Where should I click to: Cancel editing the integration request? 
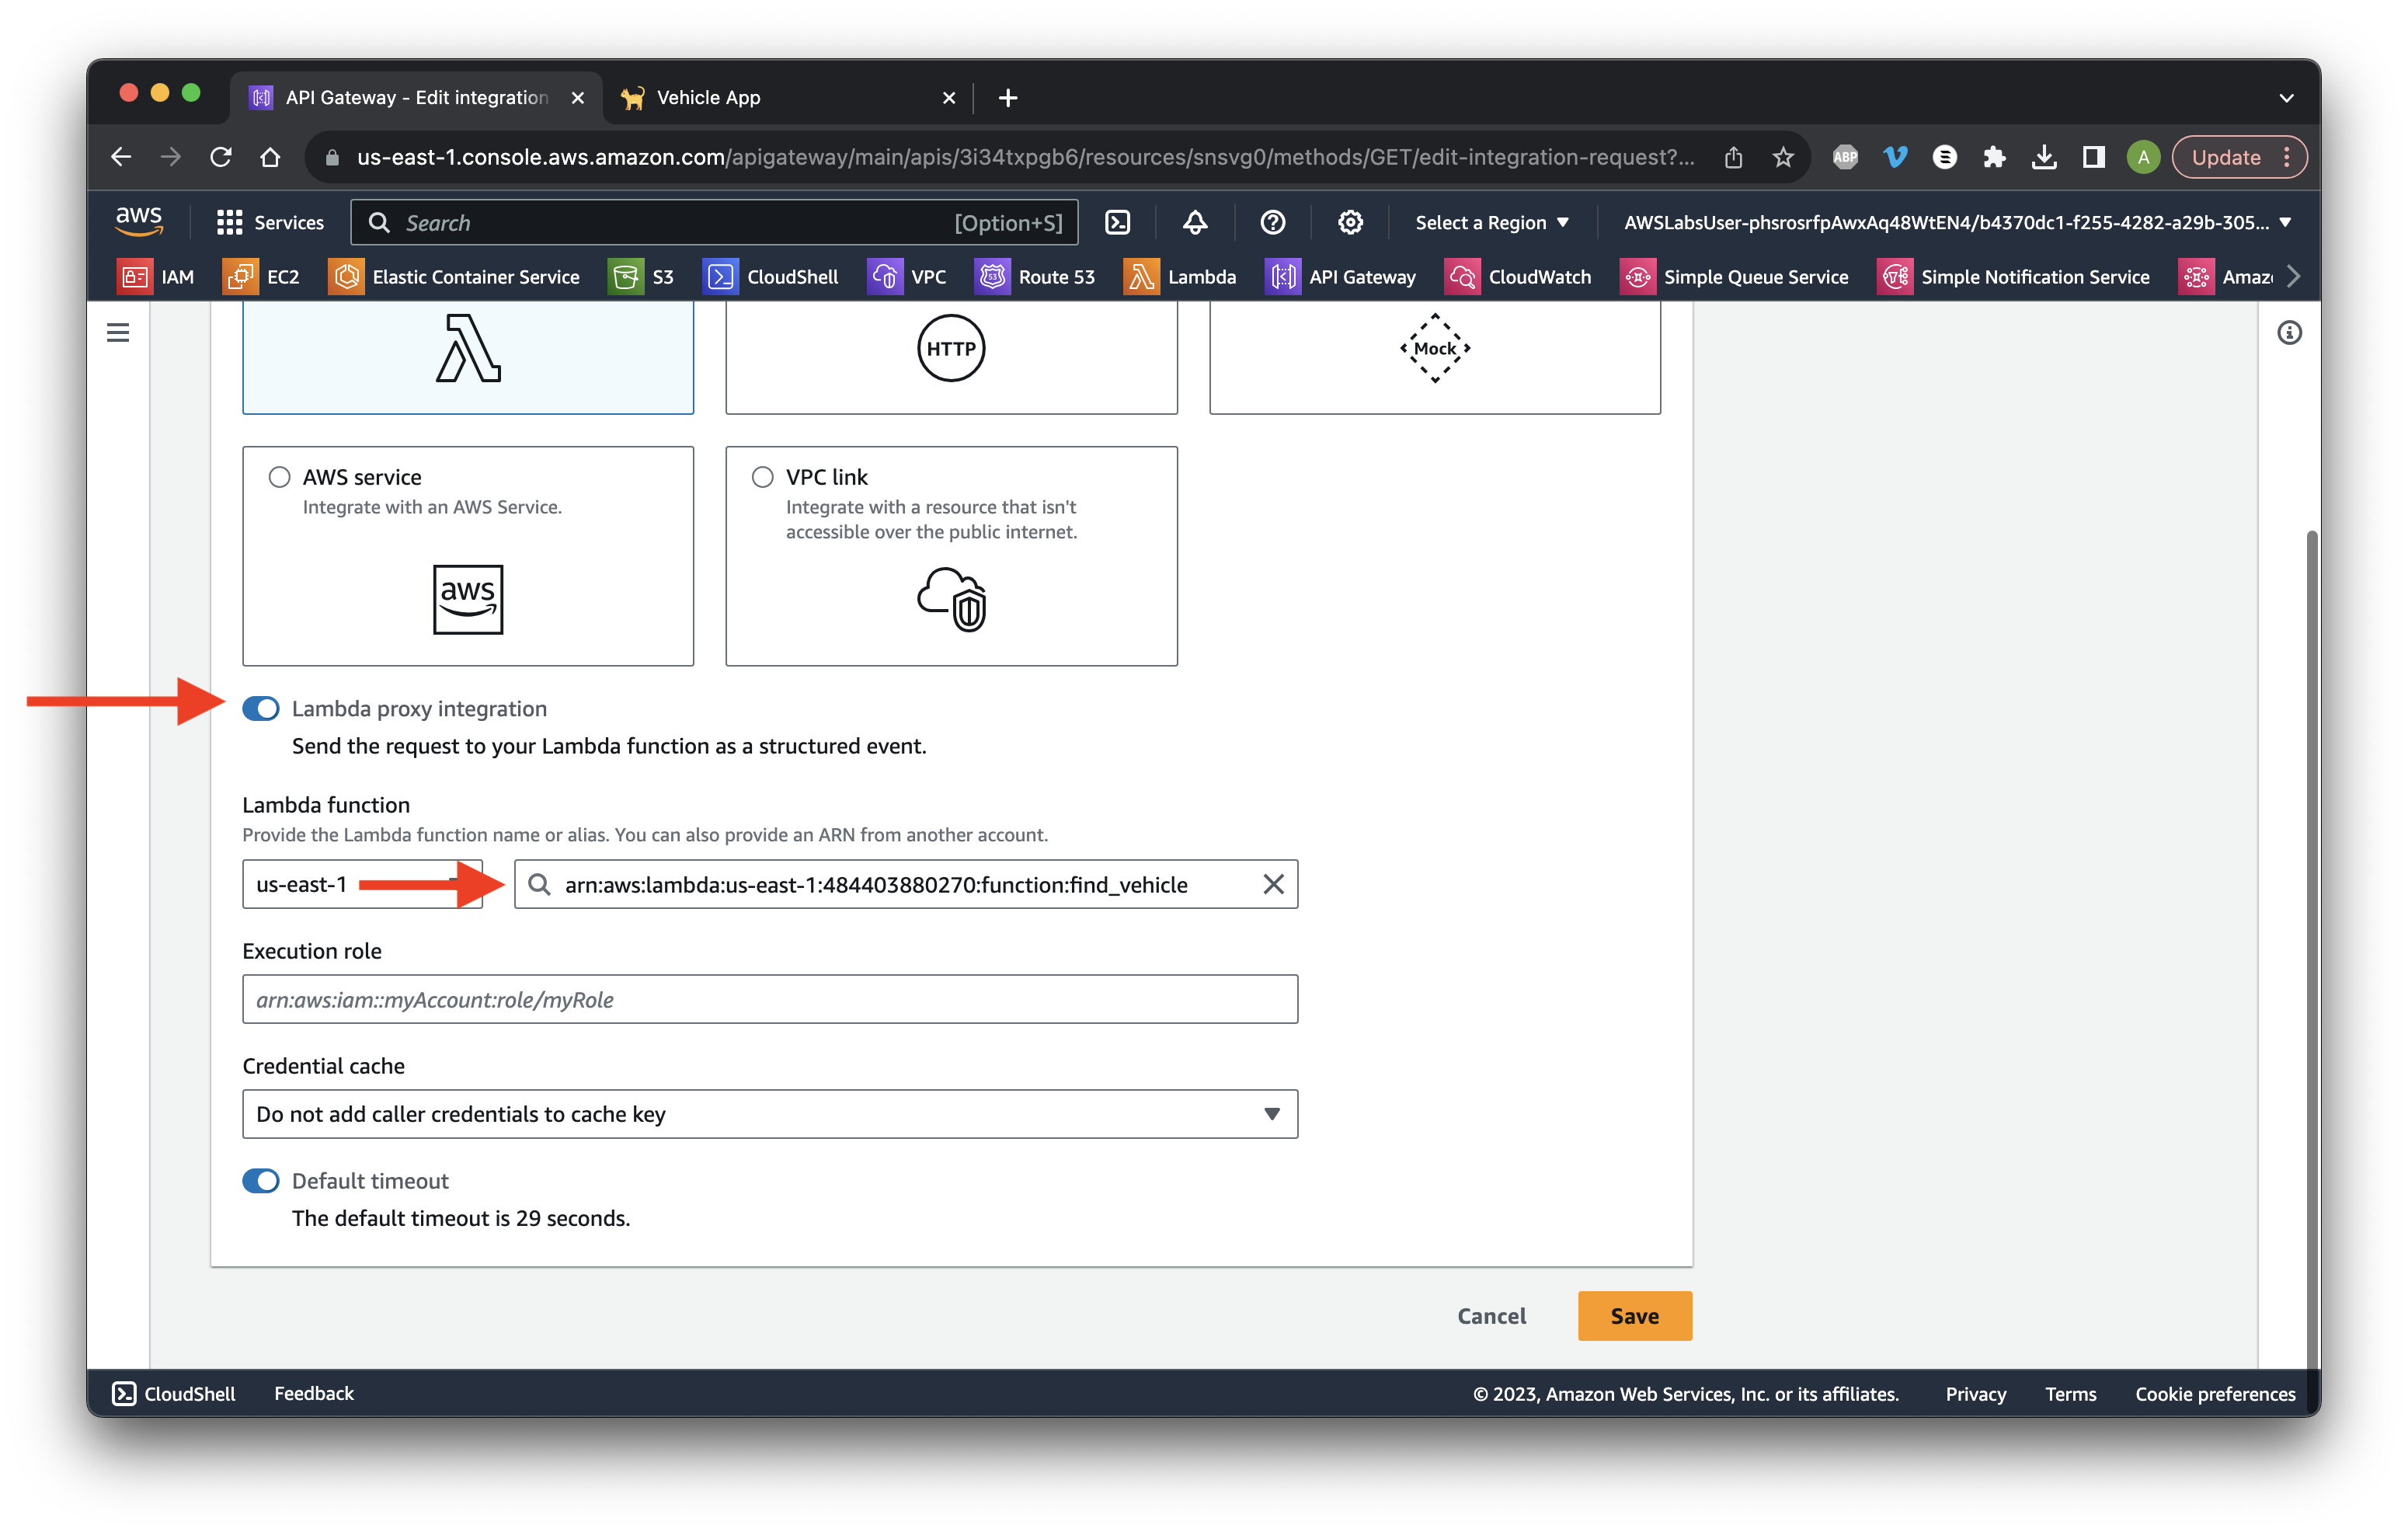(x=1491, y=1316)
